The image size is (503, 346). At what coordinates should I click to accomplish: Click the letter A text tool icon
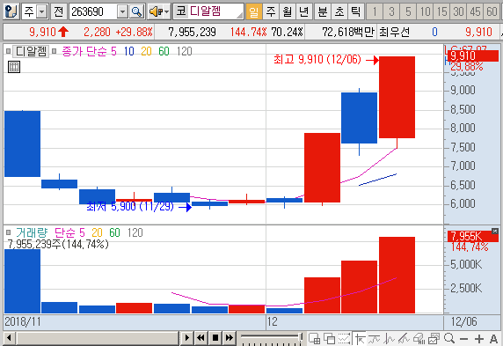click(493, 339)
